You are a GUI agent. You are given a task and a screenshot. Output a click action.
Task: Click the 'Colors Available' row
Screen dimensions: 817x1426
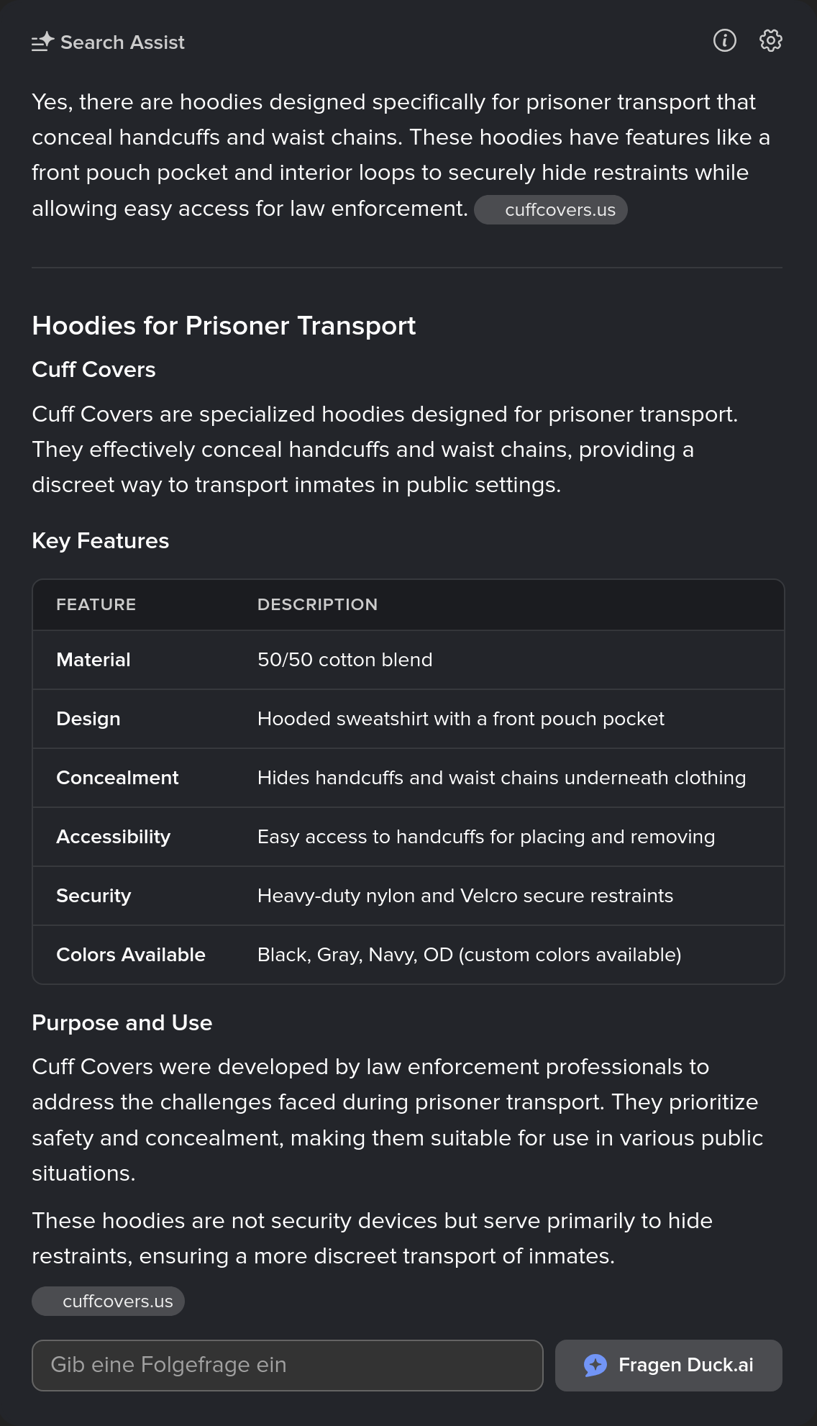pos(408,955)
